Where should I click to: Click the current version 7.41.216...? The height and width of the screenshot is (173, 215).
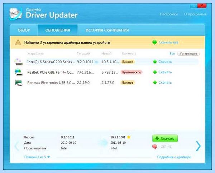point(85,72)
